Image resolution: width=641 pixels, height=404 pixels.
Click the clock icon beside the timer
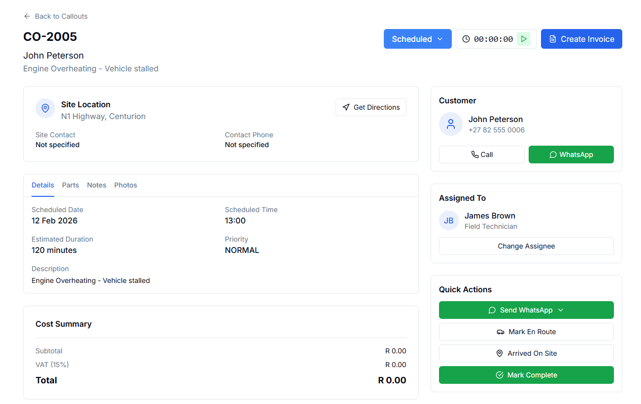(466, 39)
